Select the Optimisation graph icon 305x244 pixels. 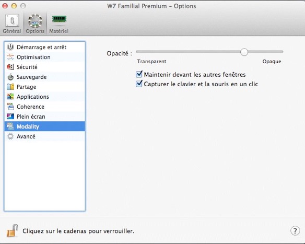10,57
